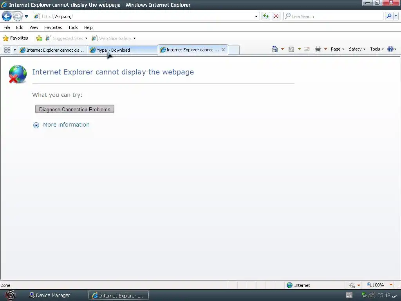The width and height of the screenshot is (401, 301).
Task: Open the Safety command bar menu
Action: click(x=357, y=49)
